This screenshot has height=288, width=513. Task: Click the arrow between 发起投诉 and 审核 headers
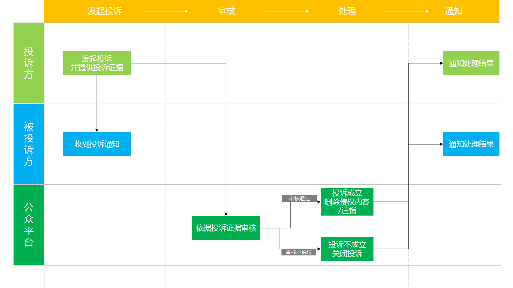(x=165, y=11)
